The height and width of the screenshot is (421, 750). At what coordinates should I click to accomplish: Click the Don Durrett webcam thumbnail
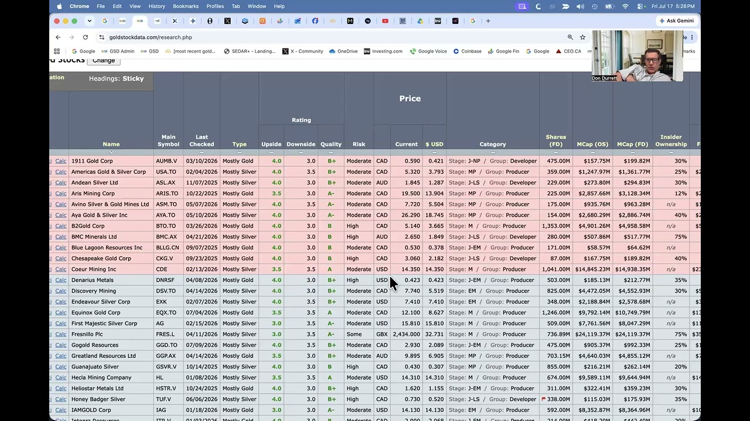pyautogui.click(x=637, y=56)
